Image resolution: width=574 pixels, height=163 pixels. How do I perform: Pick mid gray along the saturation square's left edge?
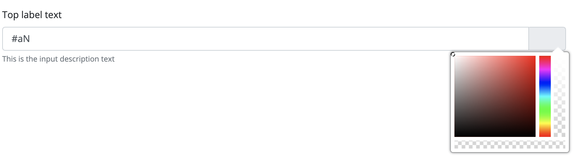(456, 96)
